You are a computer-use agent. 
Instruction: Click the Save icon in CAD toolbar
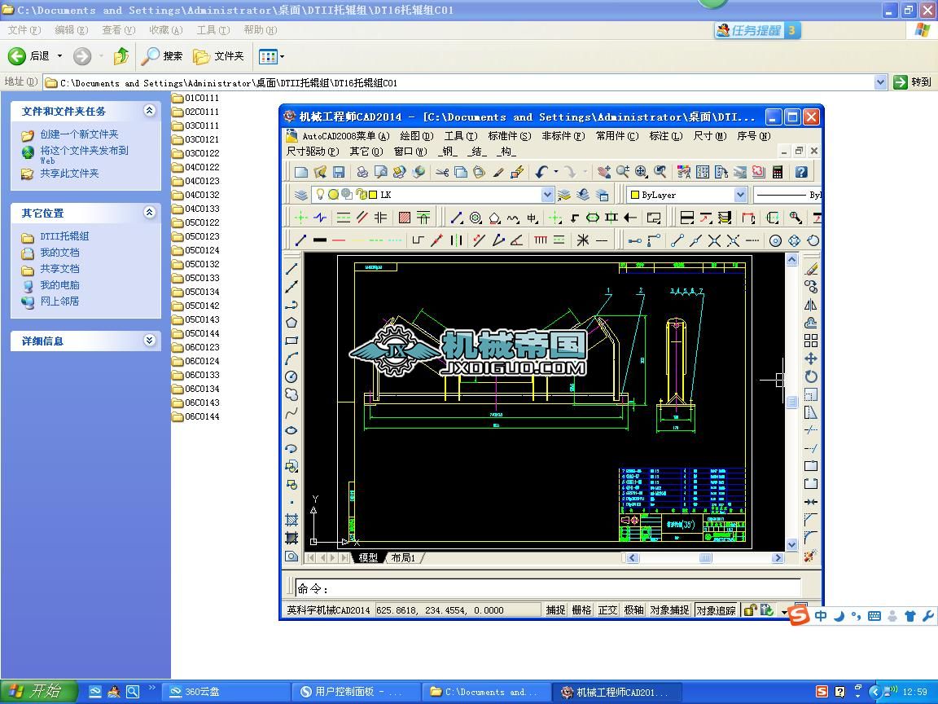(339, 172)
